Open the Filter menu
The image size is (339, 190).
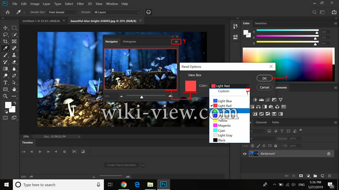coord(80,4)
